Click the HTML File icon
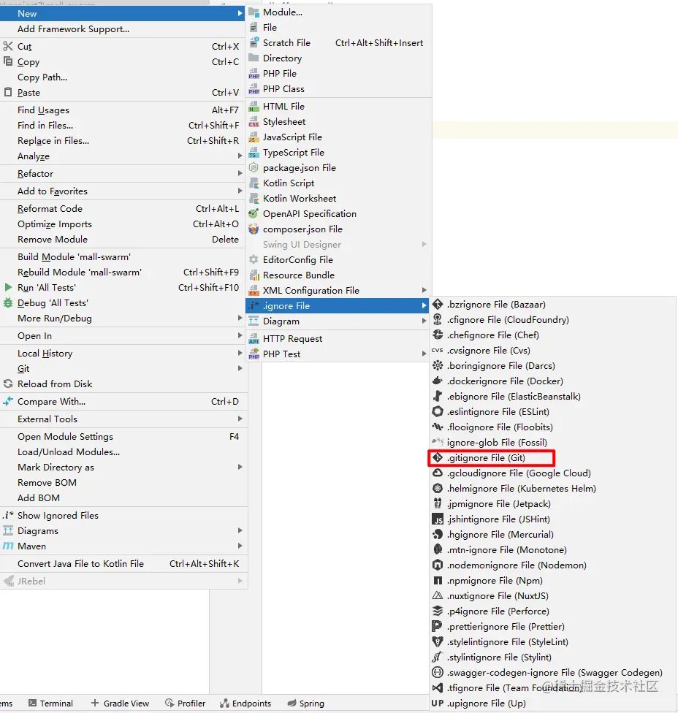Viewport: 678px width, 713px height. (254, 107)
